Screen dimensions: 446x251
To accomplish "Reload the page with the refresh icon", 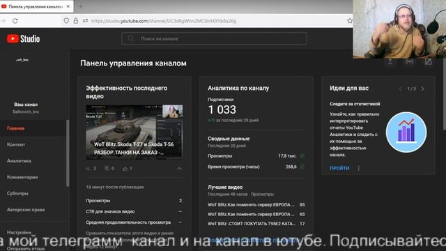I will 15,21.
